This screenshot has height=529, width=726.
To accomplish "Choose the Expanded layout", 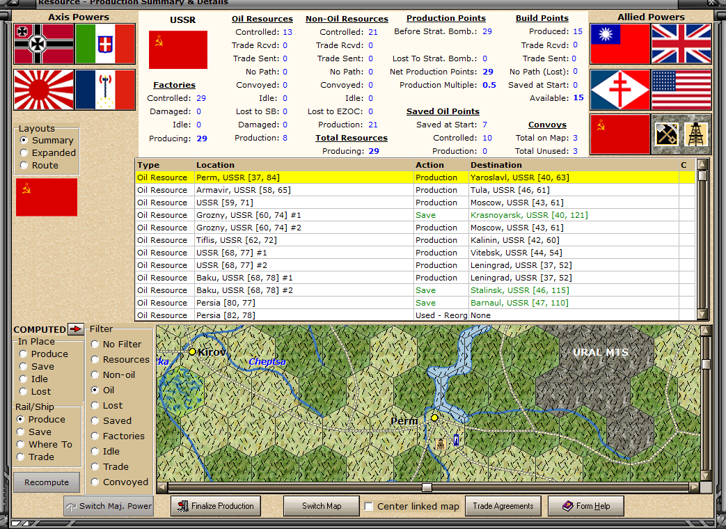I will 48,152.
